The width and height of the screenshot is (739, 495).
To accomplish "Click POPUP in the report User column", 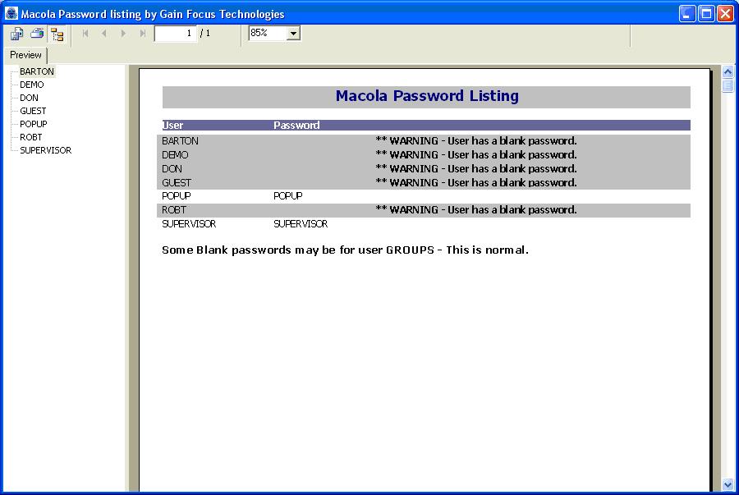I will [x=177, y=196].
